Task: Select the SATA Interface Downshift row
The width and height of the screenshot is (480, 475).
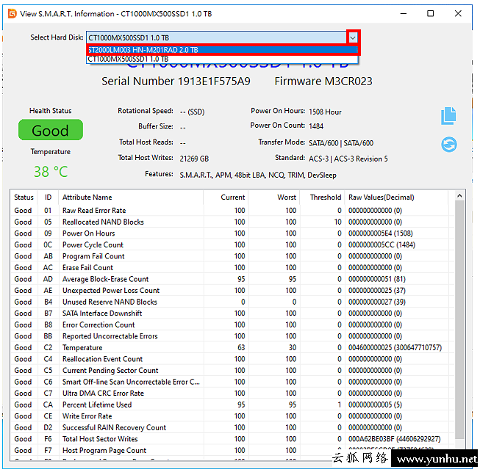Action: [x=233, y=313]
